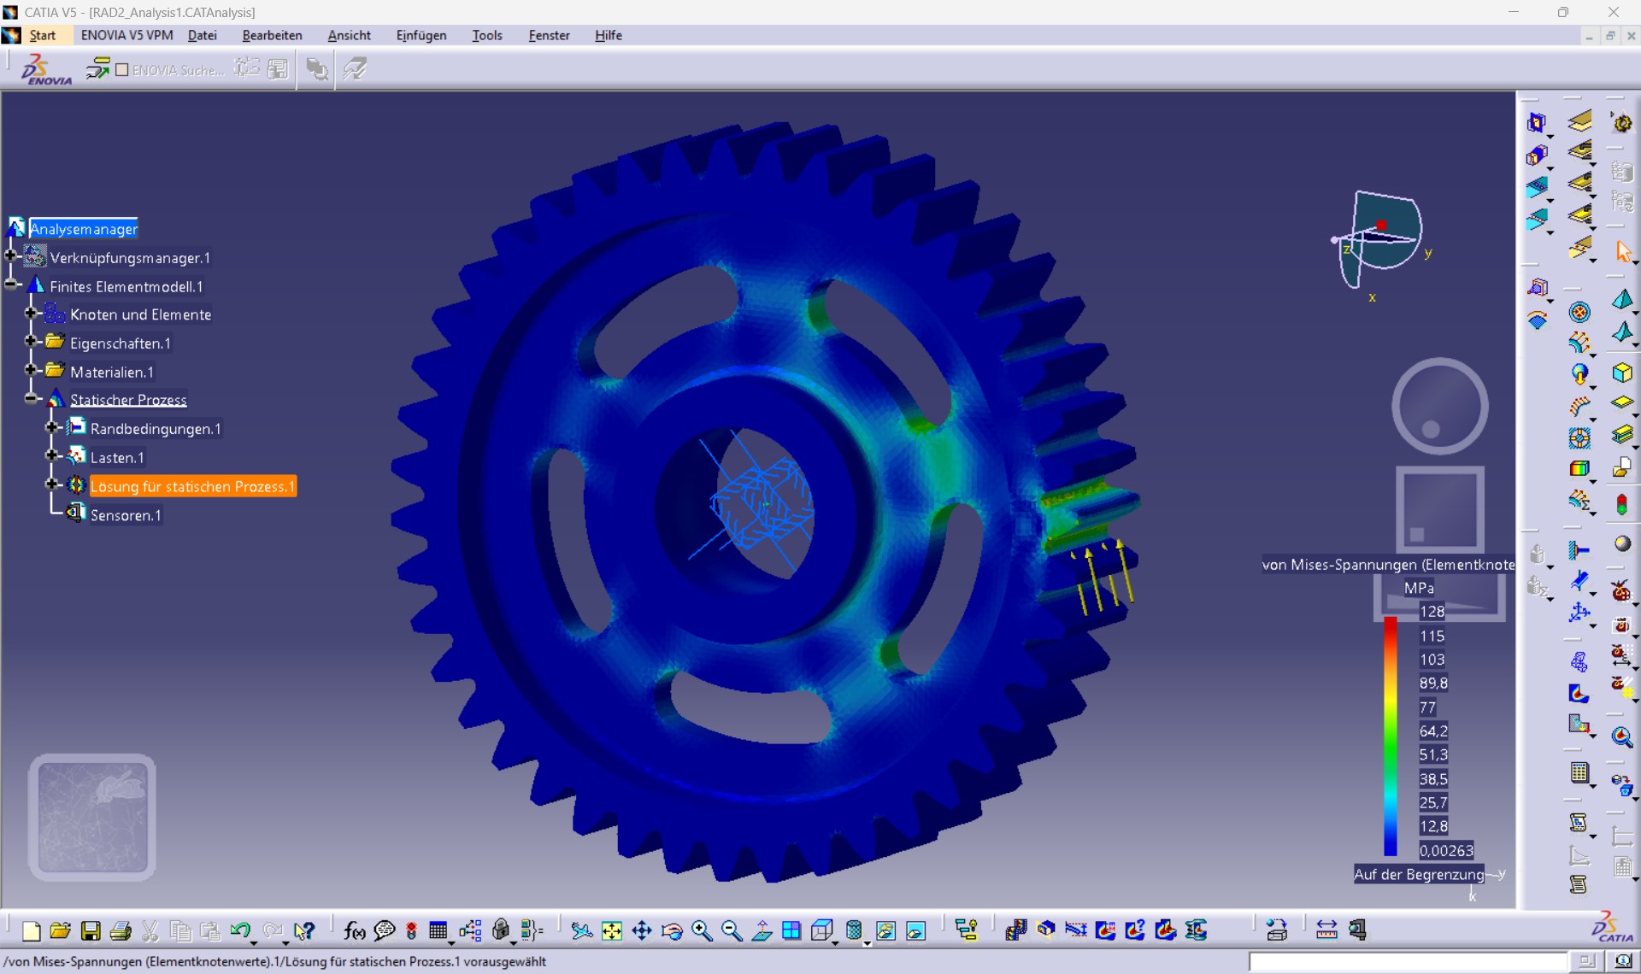Expand the Lasten.1 node

tap(51, 455)
